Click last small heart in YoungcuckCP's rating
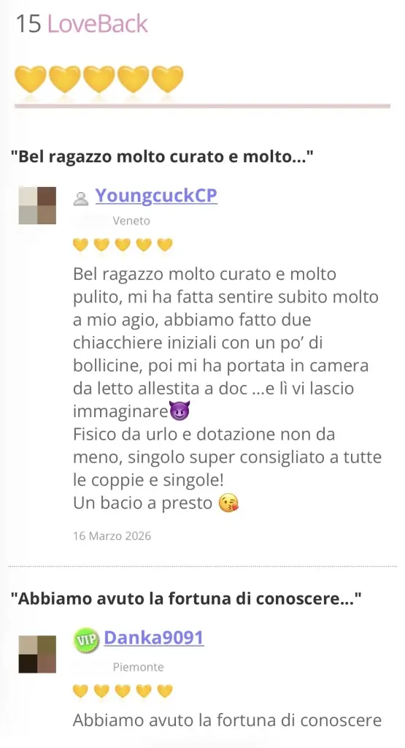This screenshot has height=748, width=405. click(165, 245)
